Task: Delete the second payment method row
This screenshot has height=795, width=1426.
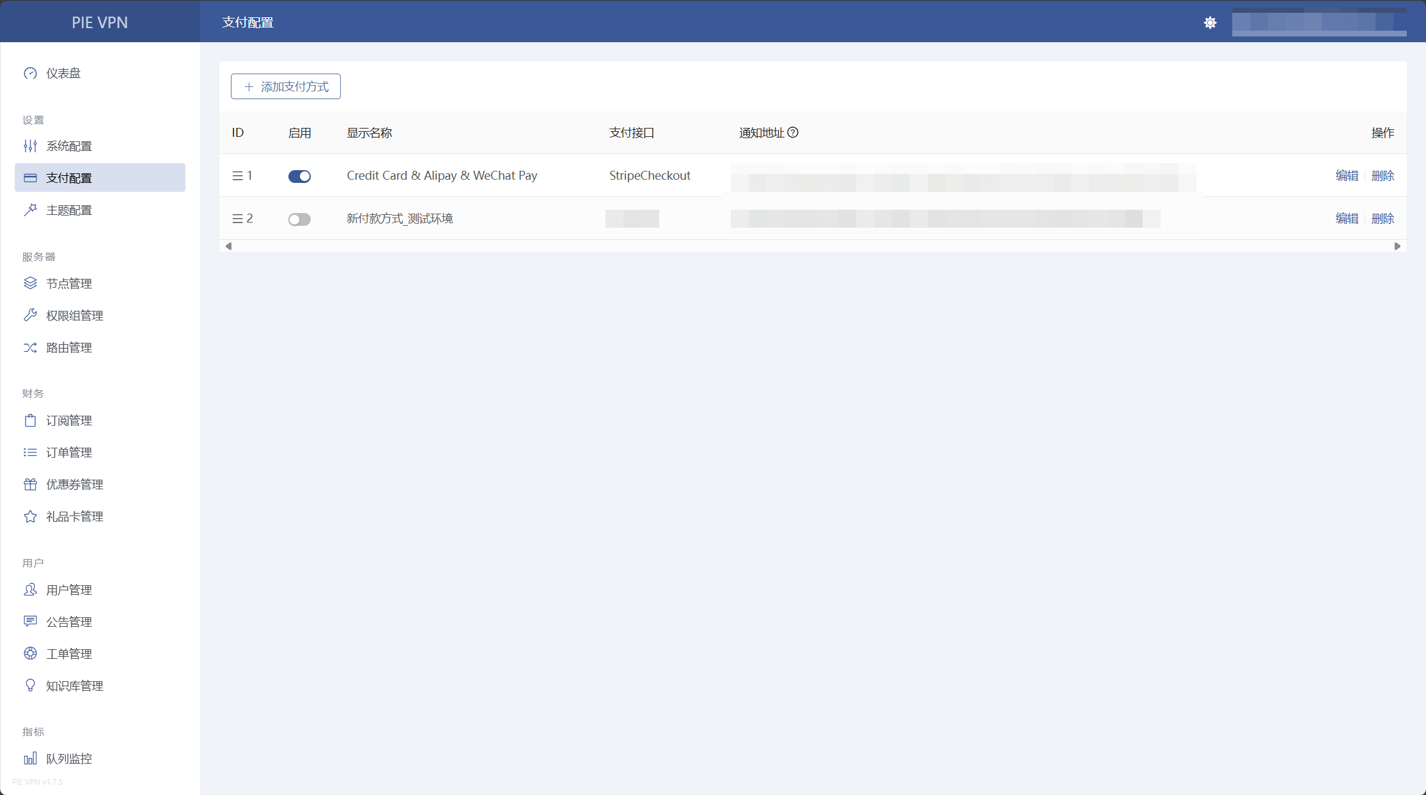Action: pos(1383,219)
